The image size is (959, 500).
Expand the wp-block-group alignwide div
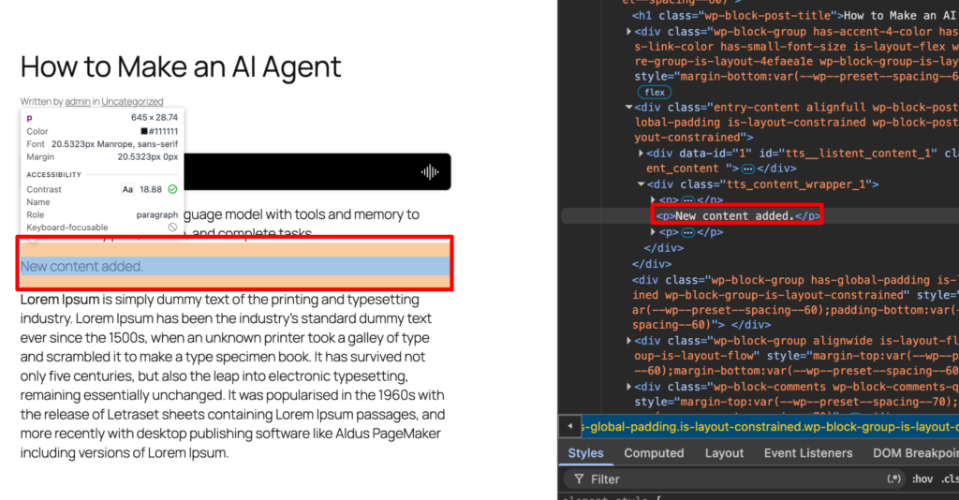pos(628,341)
